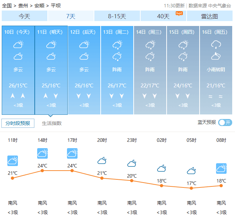The height and width of the screenshot is (218, 235).
Task: Select the 40天 forecast tab
Action: pos(163,16)
